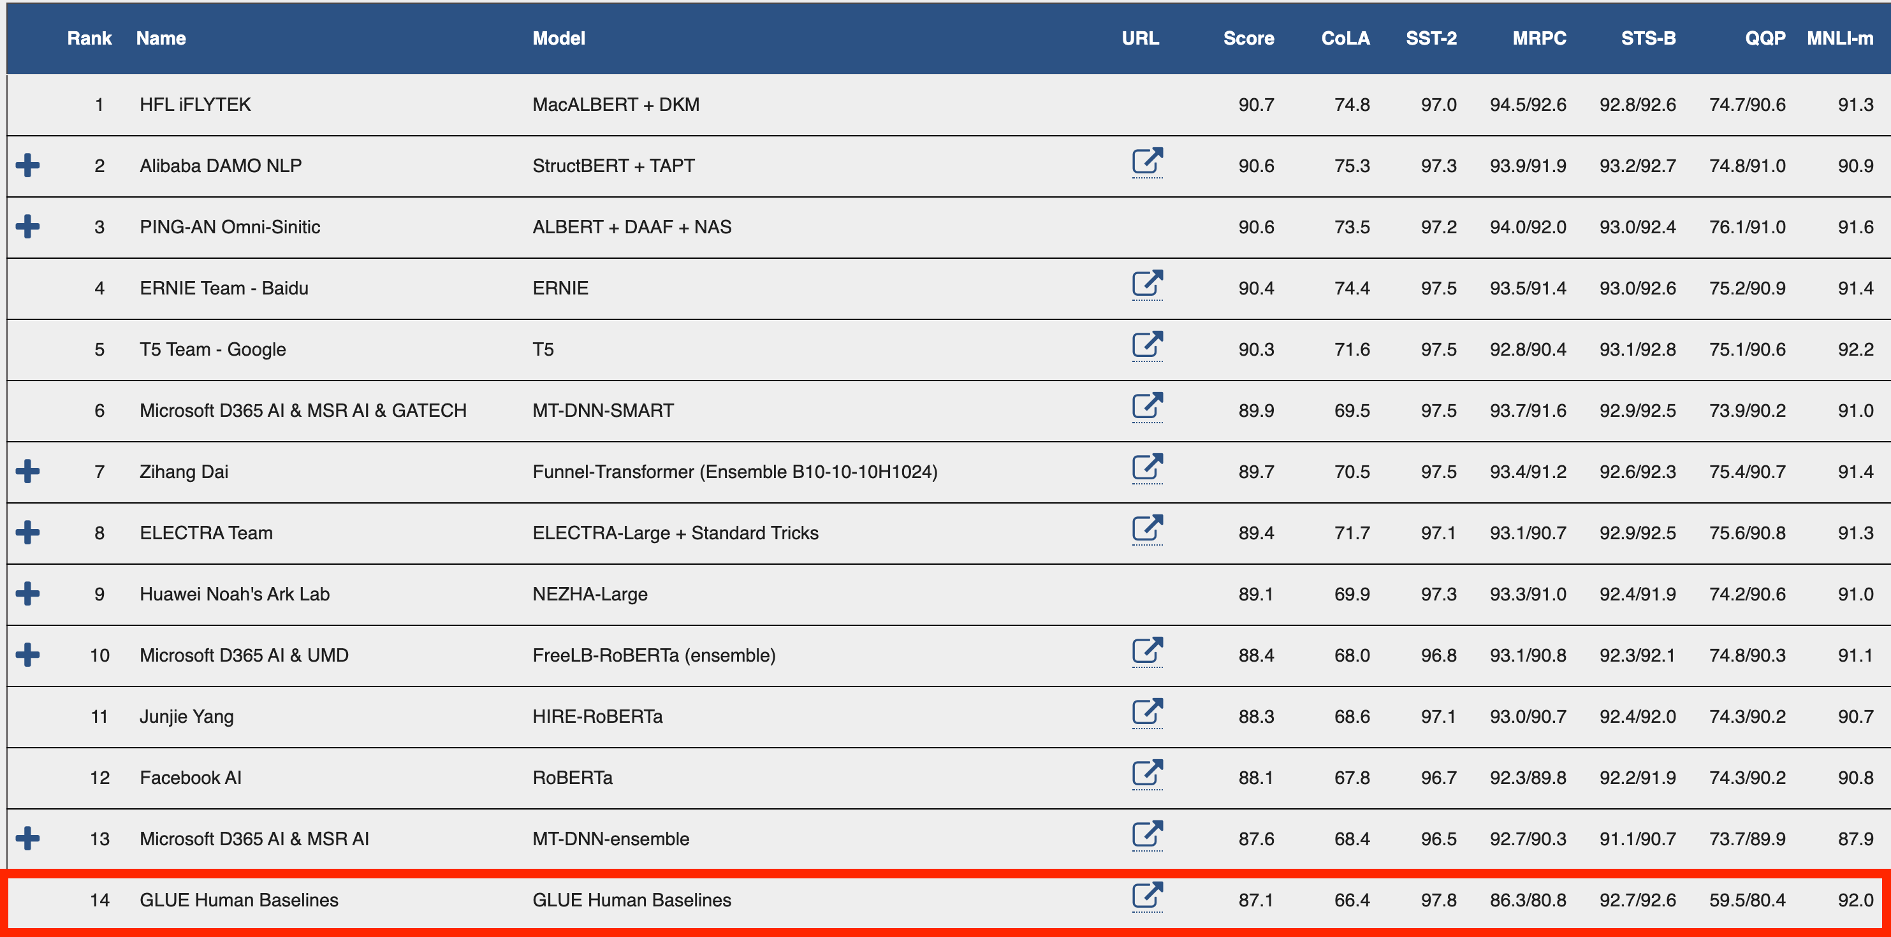Open MT-DNN-SMART external link icon

1146,407
